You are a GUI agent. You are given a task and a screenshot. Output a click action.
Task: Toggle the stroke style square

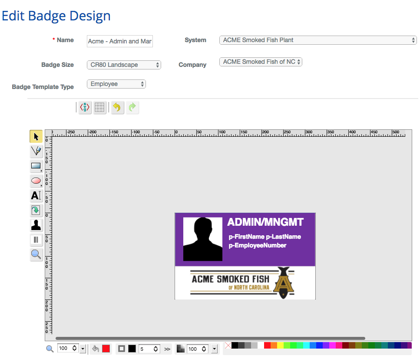[121, 349]
